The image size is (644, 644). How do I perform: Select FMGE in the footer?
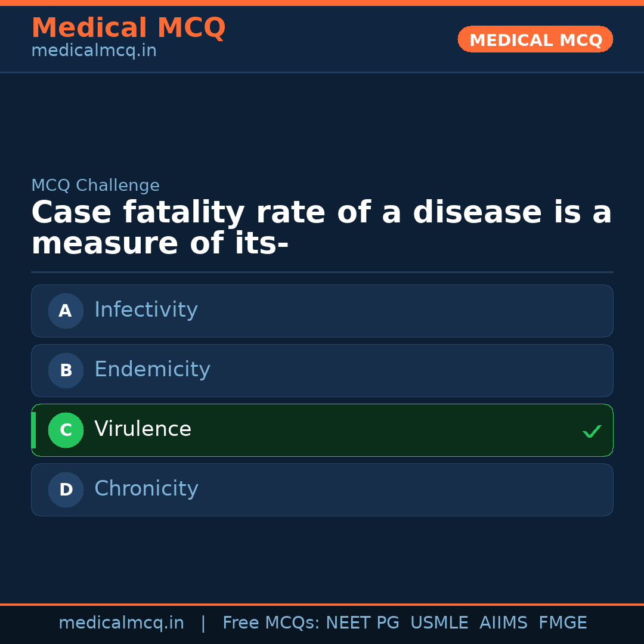point(563,623)
